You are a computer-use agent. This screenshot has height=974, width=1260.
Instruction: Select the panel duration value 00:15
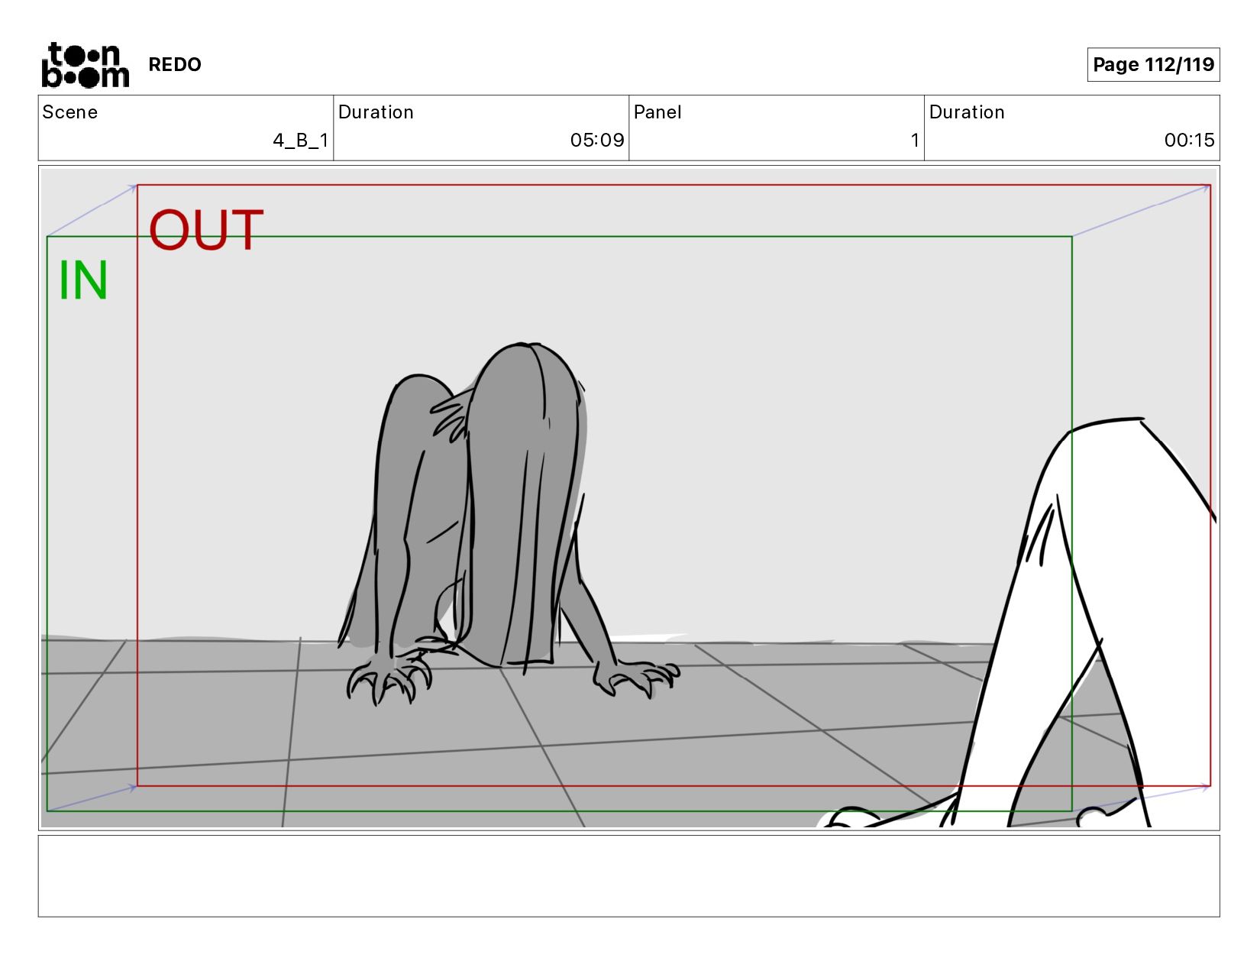click(x=1189, y=141)
